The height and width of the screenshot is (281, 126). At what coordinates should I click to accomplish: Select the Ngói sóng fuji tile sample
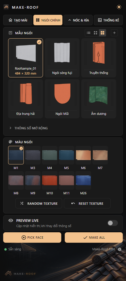point(62,58)
